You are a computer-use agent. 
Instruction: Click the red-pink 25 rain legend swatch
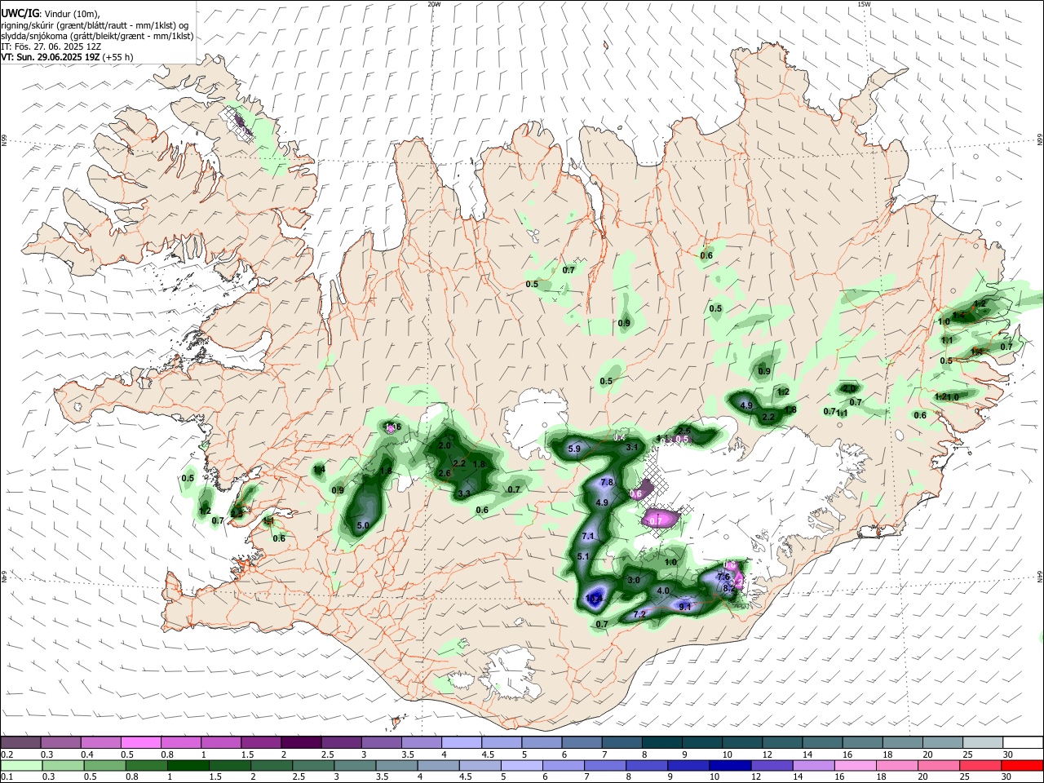click(980, 765)
